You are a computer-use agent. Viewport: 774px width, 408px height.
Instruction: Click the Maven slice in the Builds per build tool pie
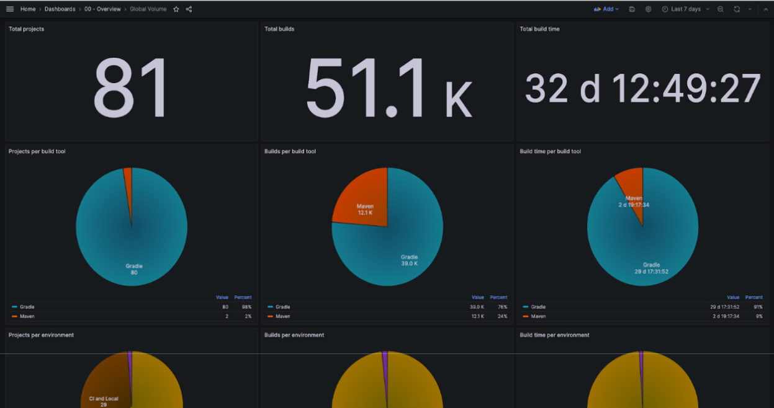(x=363, y=202)
